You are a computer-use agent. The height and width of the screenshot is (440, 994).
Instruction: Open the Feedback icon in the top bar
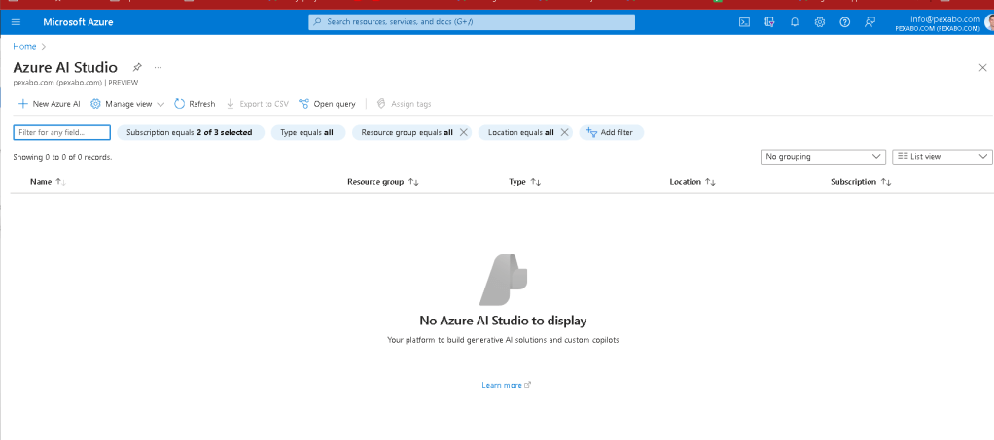870,22
